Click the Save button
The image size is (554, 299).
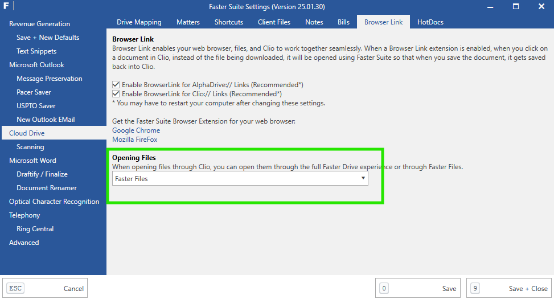point(418,288)
